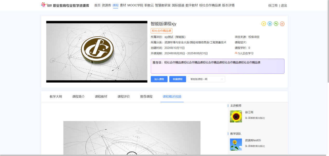Click the vertical page scrollbar
Screen dimensions: 329x156
[328, 42]
